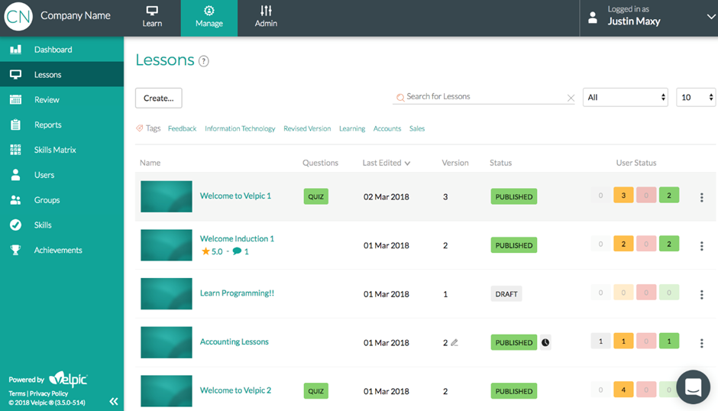Viewport: 718px width, 411px height.
Task: Open the All status filter dropdown
Action: point(625,97)
